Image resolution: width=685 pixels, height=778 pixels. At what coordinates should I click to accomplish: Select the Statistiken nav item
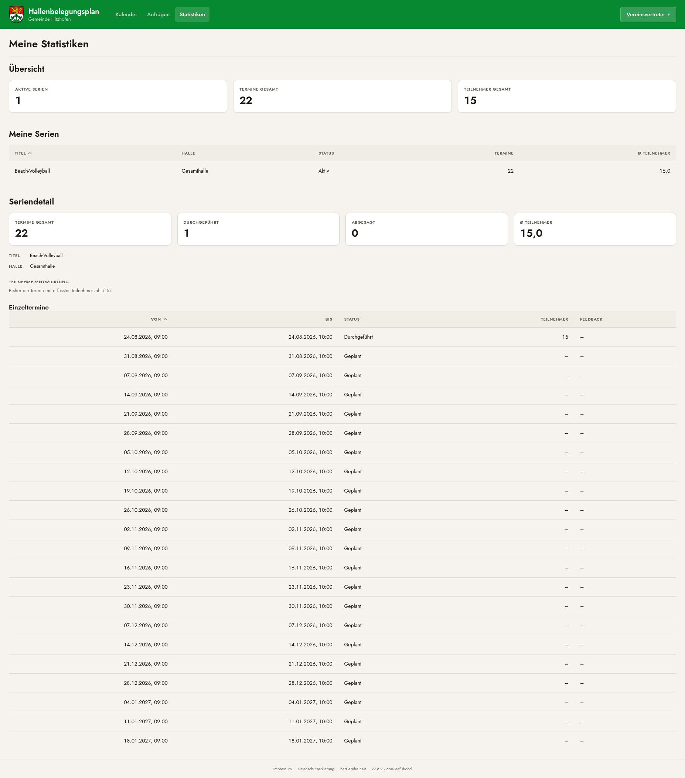click(192, 14)
